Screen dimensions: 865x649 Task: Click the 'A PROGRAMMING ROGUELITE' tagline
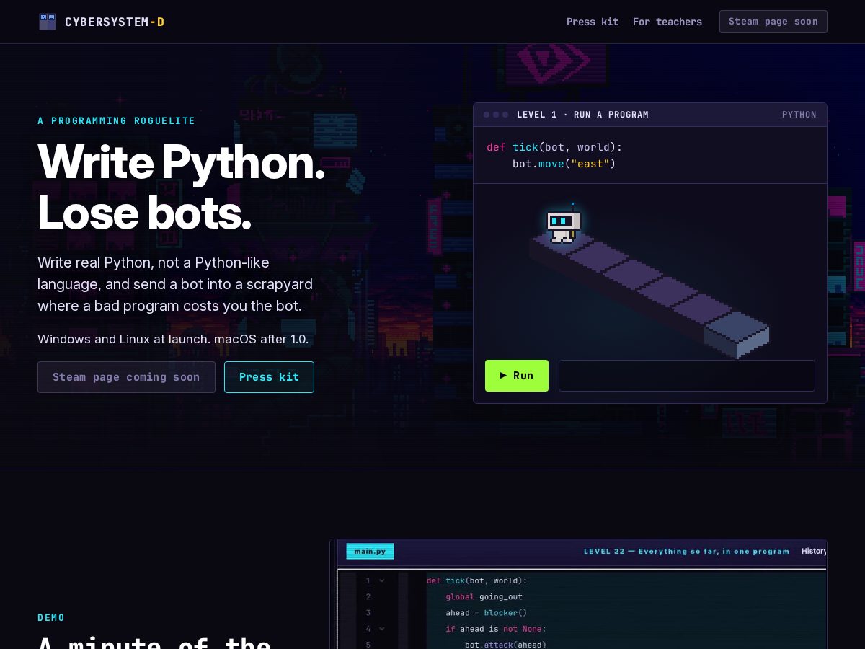116,120
